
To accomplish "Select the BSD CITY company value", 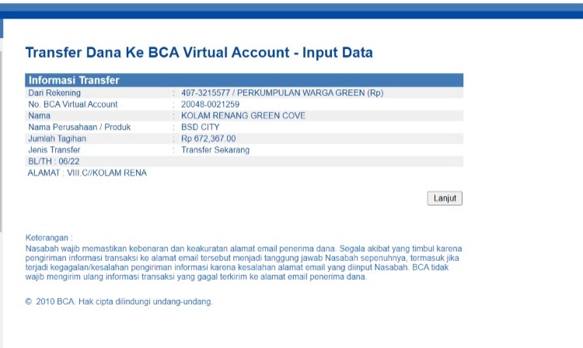I will [202, 127].
